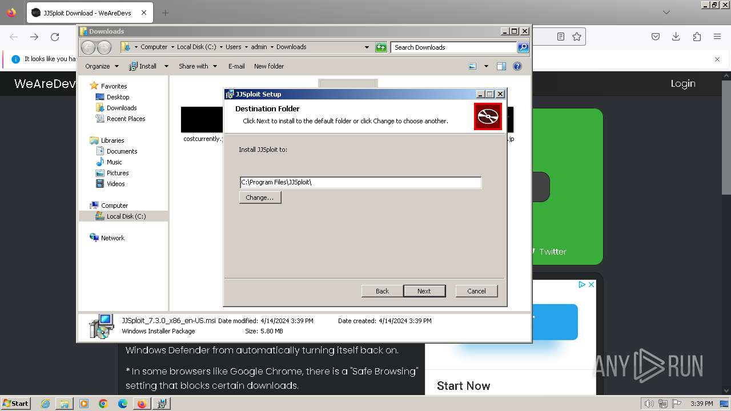This screenshot has height=411, width=731.
Task: Click Login on WeAreDevs page
Action: [x=683, y=84]
